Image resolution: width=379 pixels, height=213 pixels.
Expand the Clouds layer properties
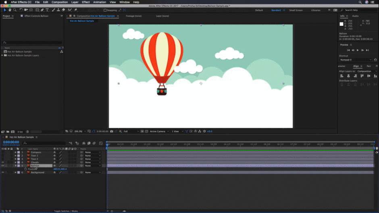15,162
